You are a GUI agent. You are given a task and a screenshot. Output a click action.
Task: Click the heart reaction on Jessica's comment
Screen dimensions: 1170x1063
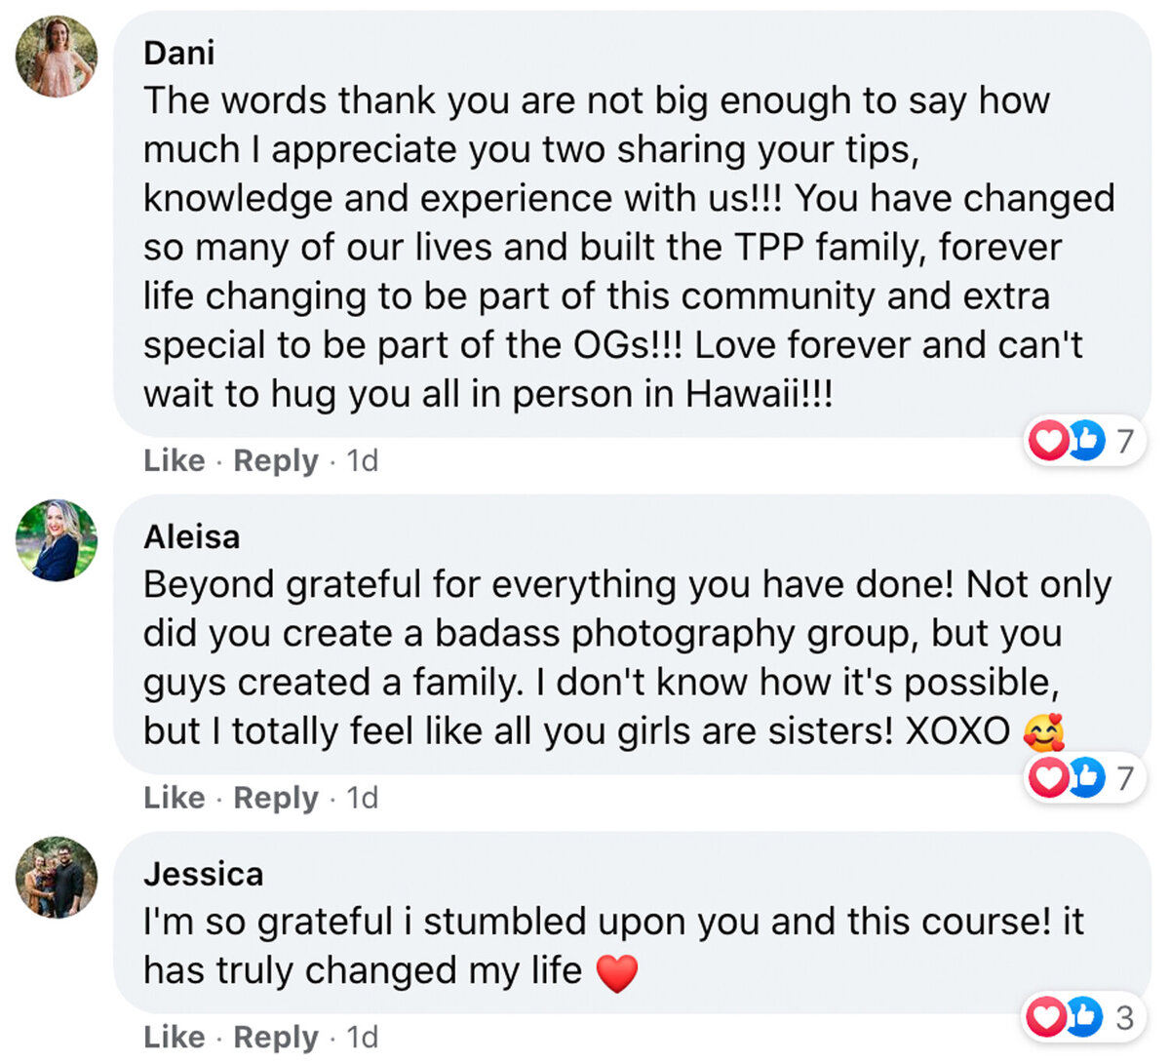[1046, 1017]
